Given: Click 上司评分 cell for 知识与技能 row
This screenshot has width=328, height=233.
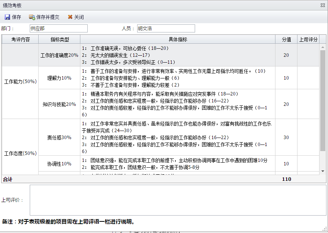Looking at the screenshot, I should [308, 104].
